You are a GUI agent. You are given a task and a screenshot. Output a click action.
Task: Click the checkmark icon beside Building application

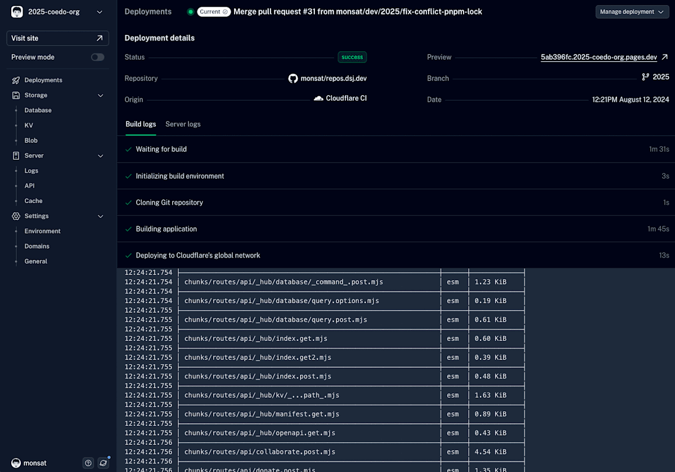pos(129,229)
